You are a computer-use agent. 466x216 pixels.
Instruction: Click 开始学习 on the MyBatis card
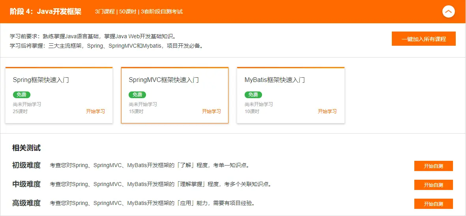pos(327,112)
